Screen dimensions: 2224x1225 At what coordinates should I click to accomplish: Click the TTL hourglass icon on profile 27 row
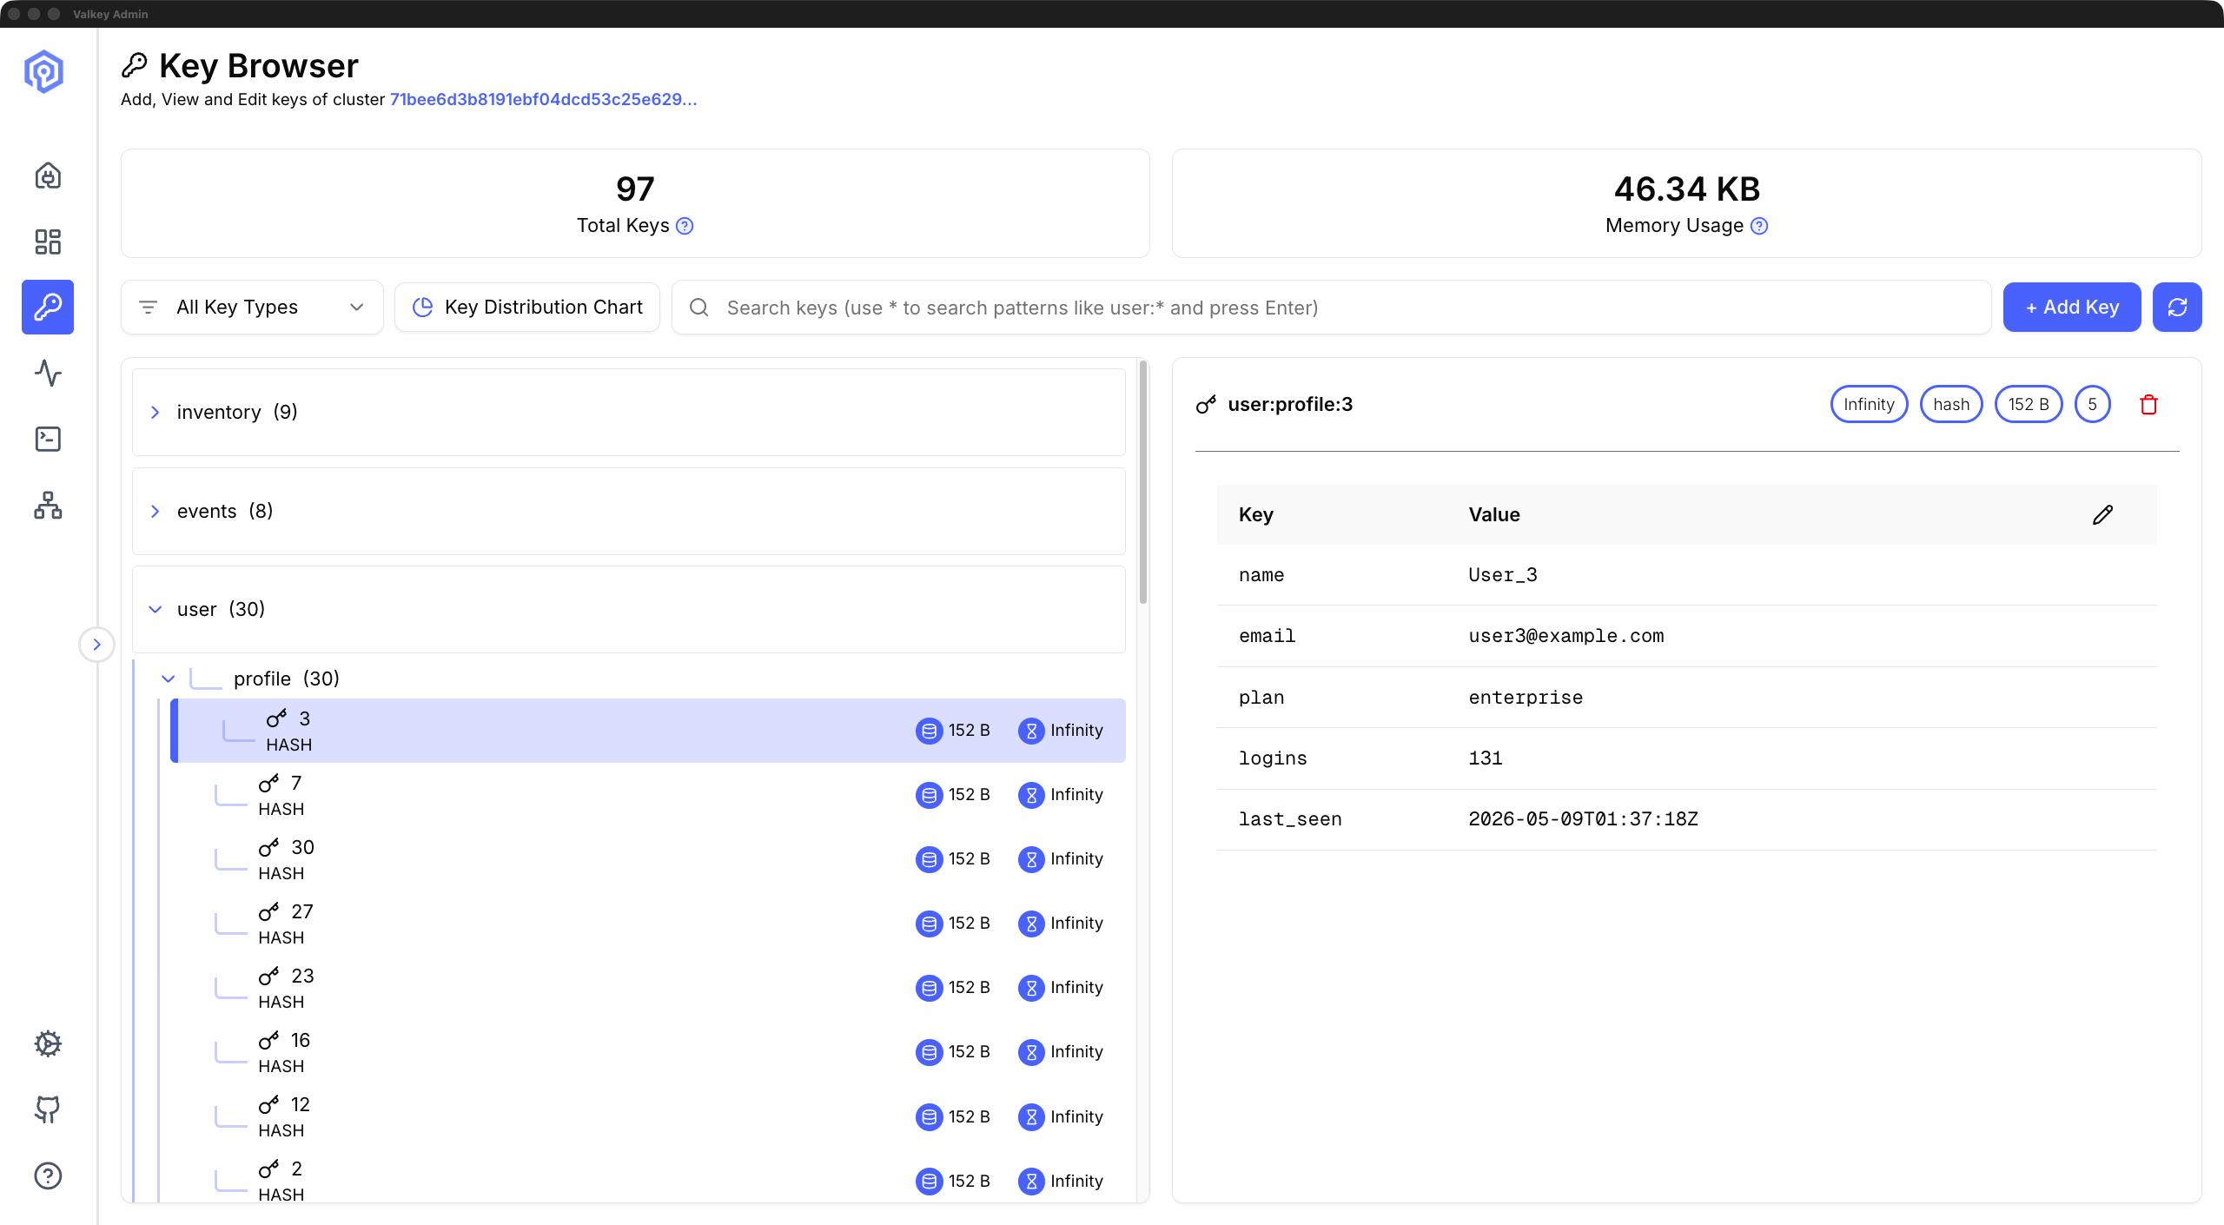click(x=1031, y=924)
